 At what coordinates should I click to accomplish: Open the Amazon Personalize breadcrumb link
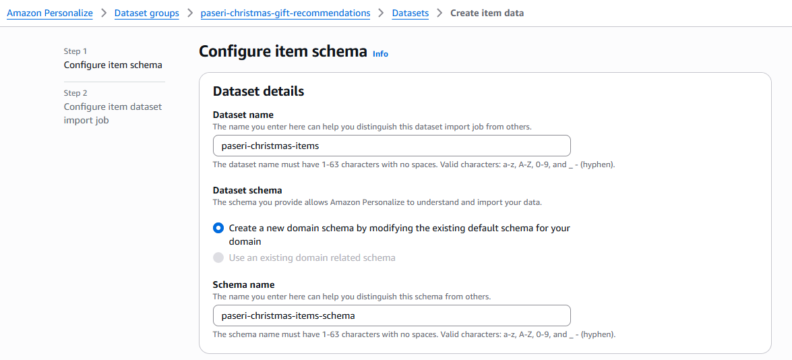coord(50,13)
